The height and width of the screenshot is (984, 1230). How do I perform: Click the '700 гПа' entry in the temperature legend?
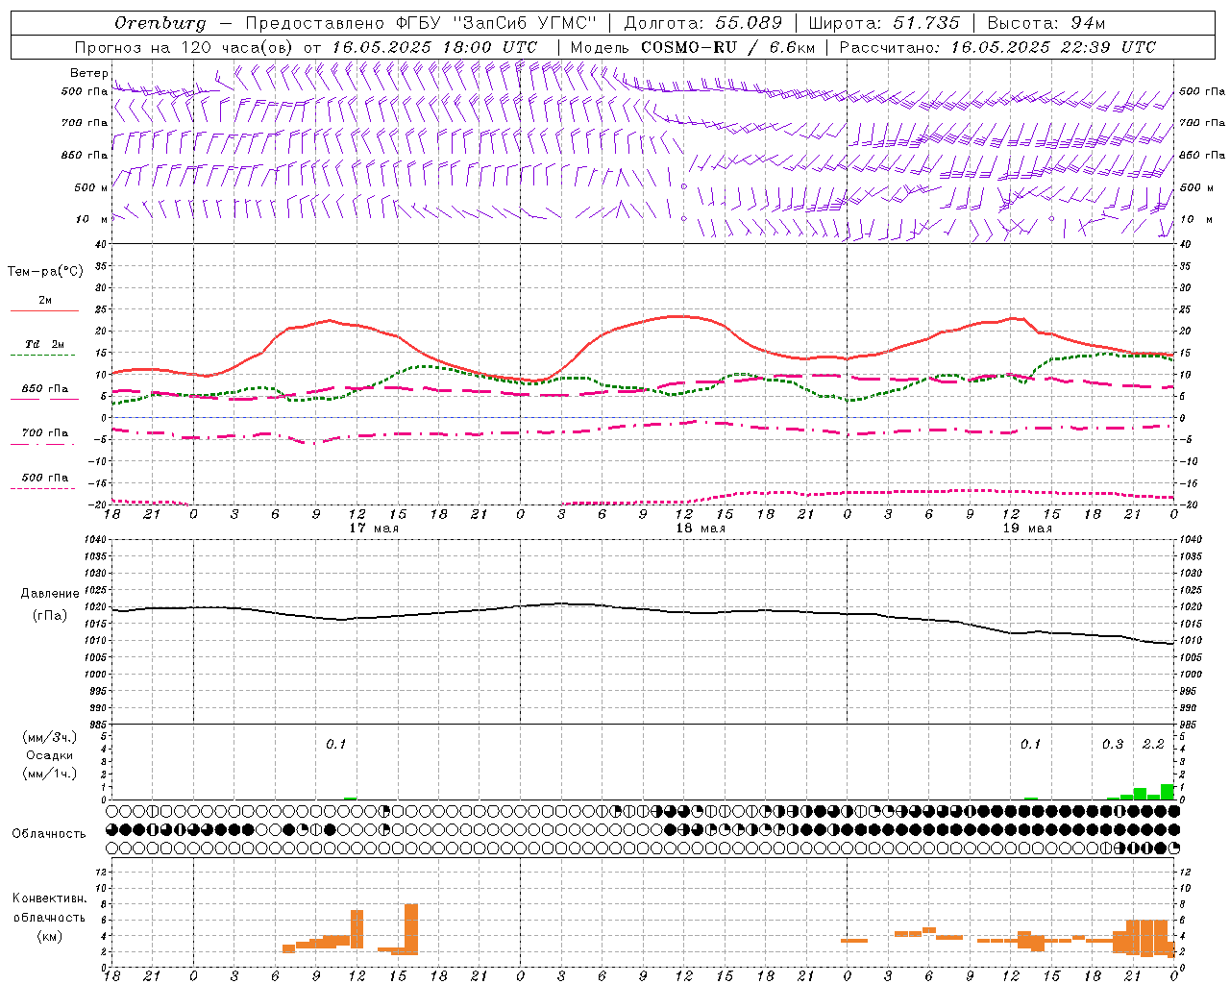point(45,433)
